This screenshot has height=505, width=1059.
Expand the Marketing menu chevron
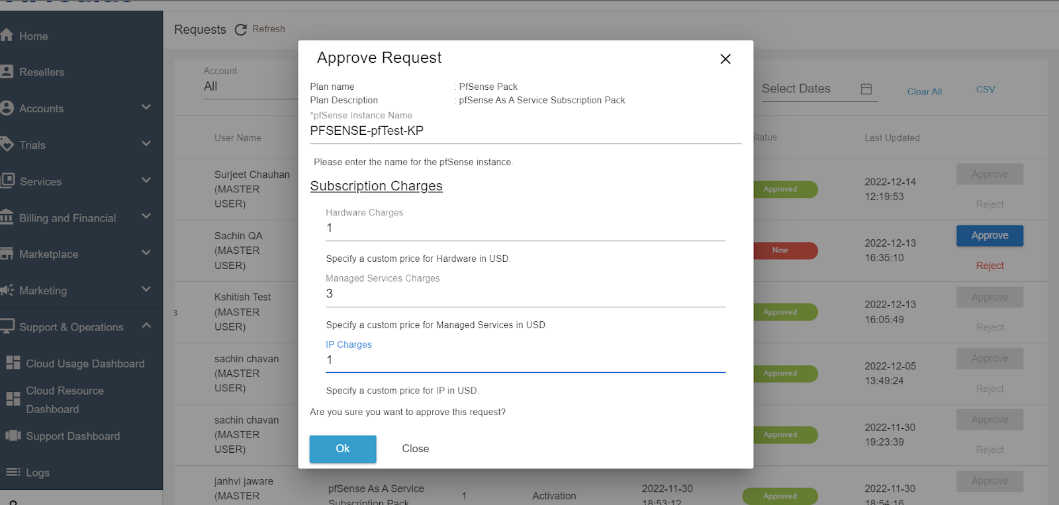click(x=146, y=289)
